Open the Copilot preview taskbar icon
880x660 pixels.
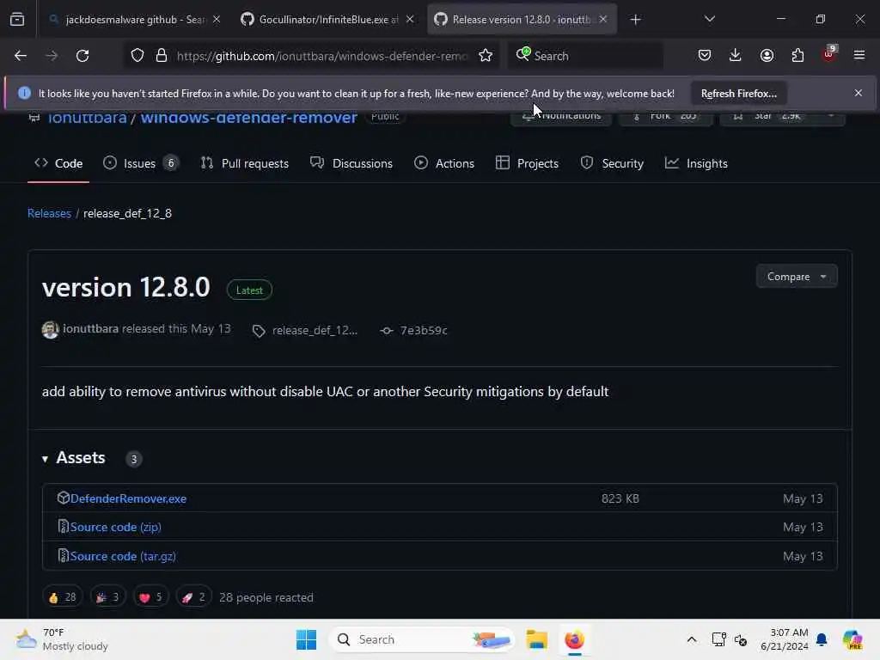852,639
